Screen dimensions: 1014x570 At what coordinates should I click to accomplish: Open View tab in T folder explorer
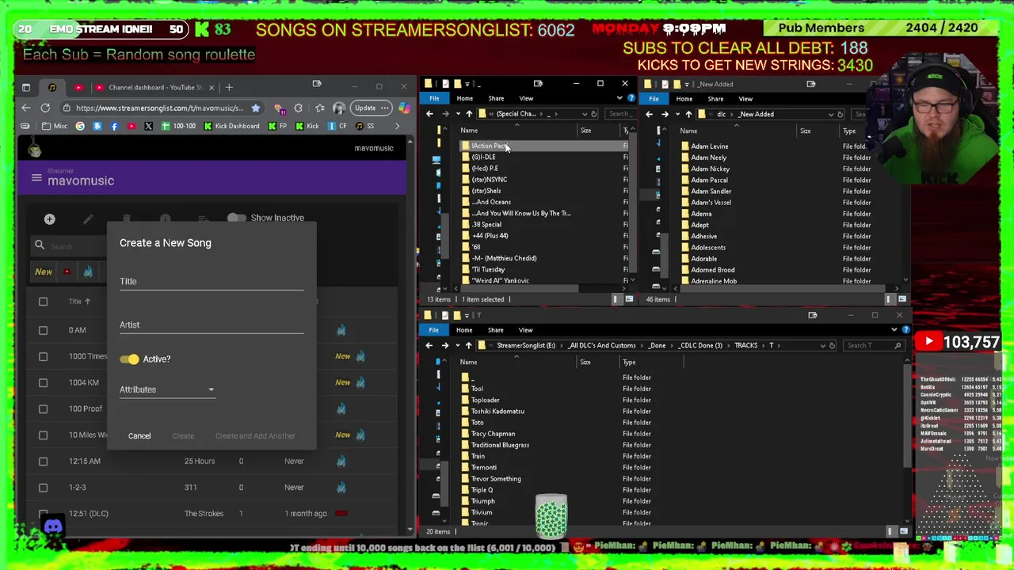(x=526, y=330)
